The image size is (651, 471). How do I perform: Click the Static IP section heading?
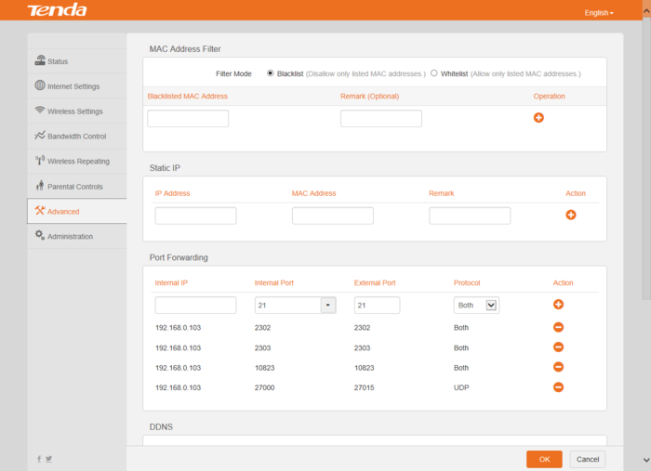(x=165, y=168)
